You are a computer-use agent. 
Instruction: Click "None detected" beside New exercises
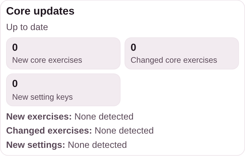tap(104, 116)
